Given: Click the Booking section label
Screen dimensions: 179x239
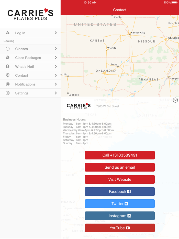Looking at the screenshot, I should coord(9,41).
